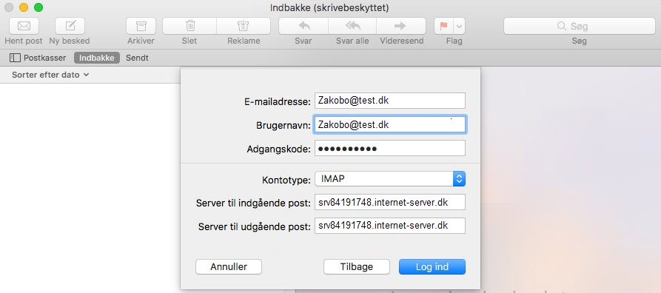This screenshot has width=661, height=293.
Task: Click Server til indgående post field
Action: (x=390, y=202)
